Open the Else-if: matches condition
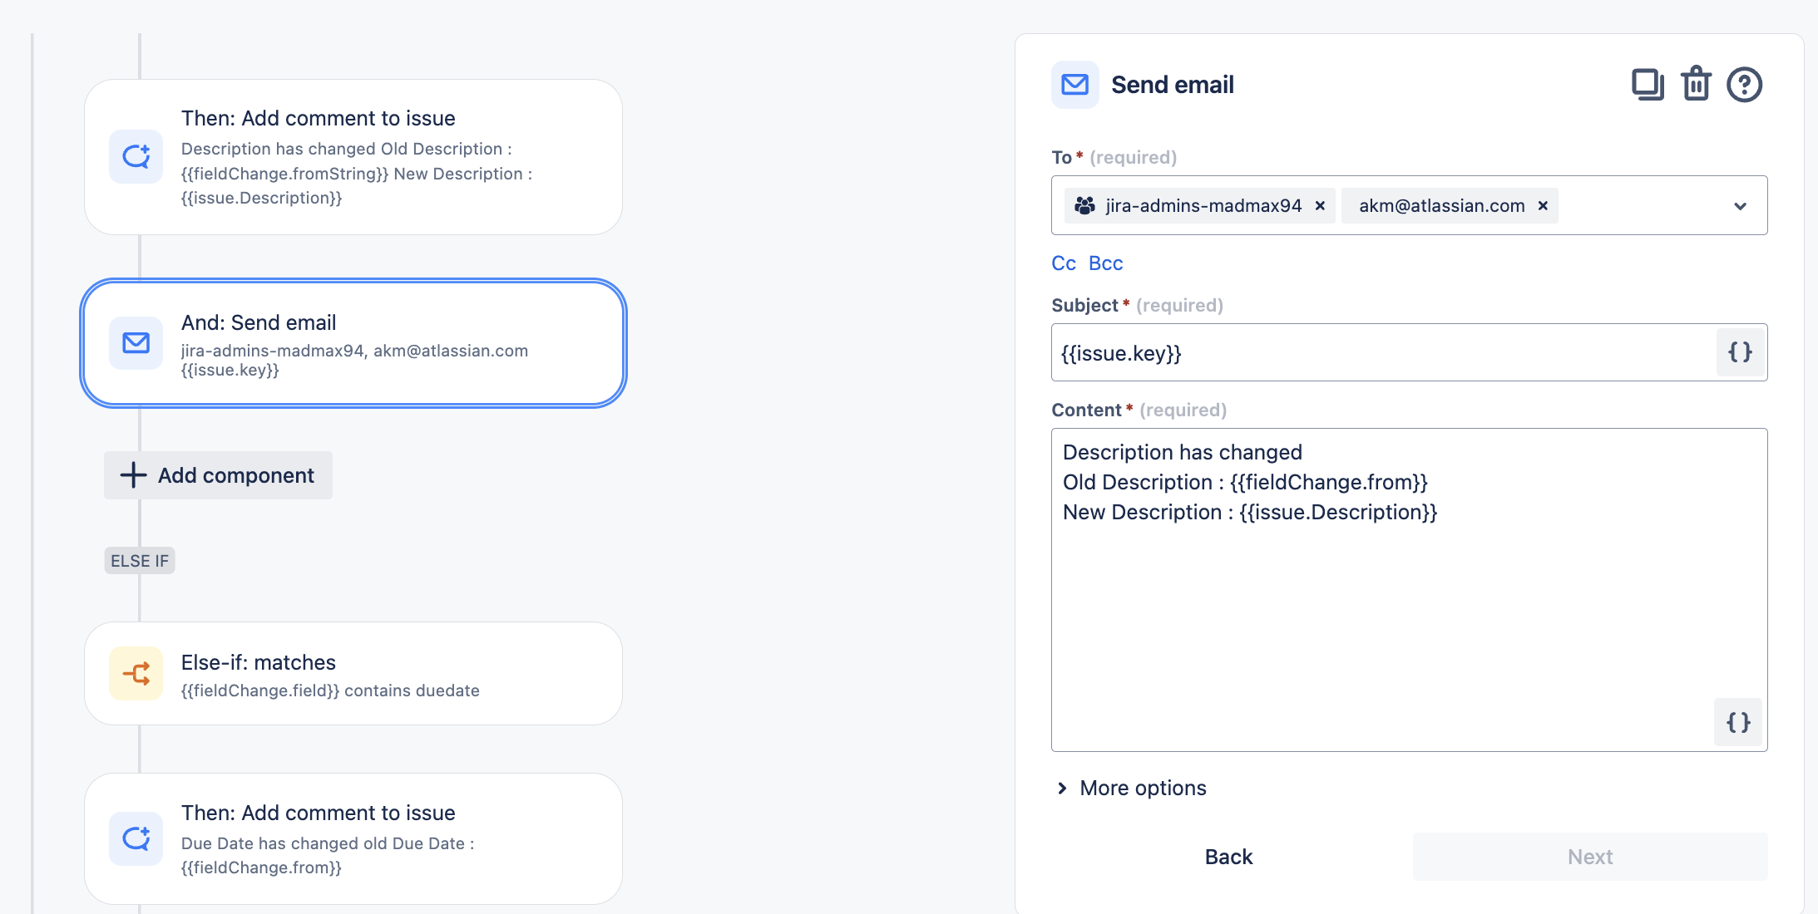The height and width of the screenshot is (914, 1818). pyautogui.click(x=353, y=674)
